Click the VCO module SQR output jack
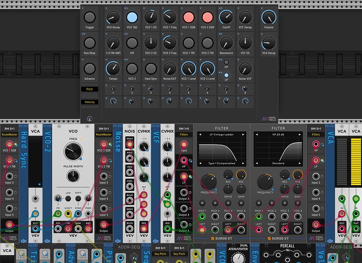Screen dimensions: 362x263 click(x=88, y=229)
